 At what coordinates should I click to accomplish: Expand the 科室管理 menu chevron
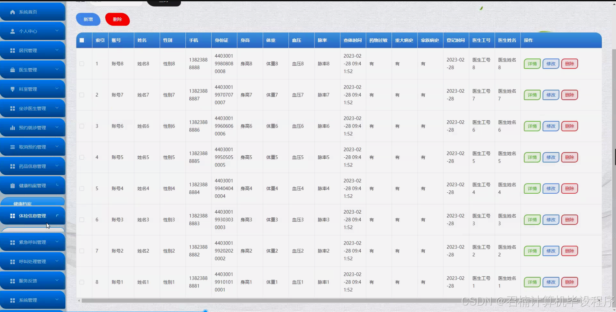tap(57, 89)
